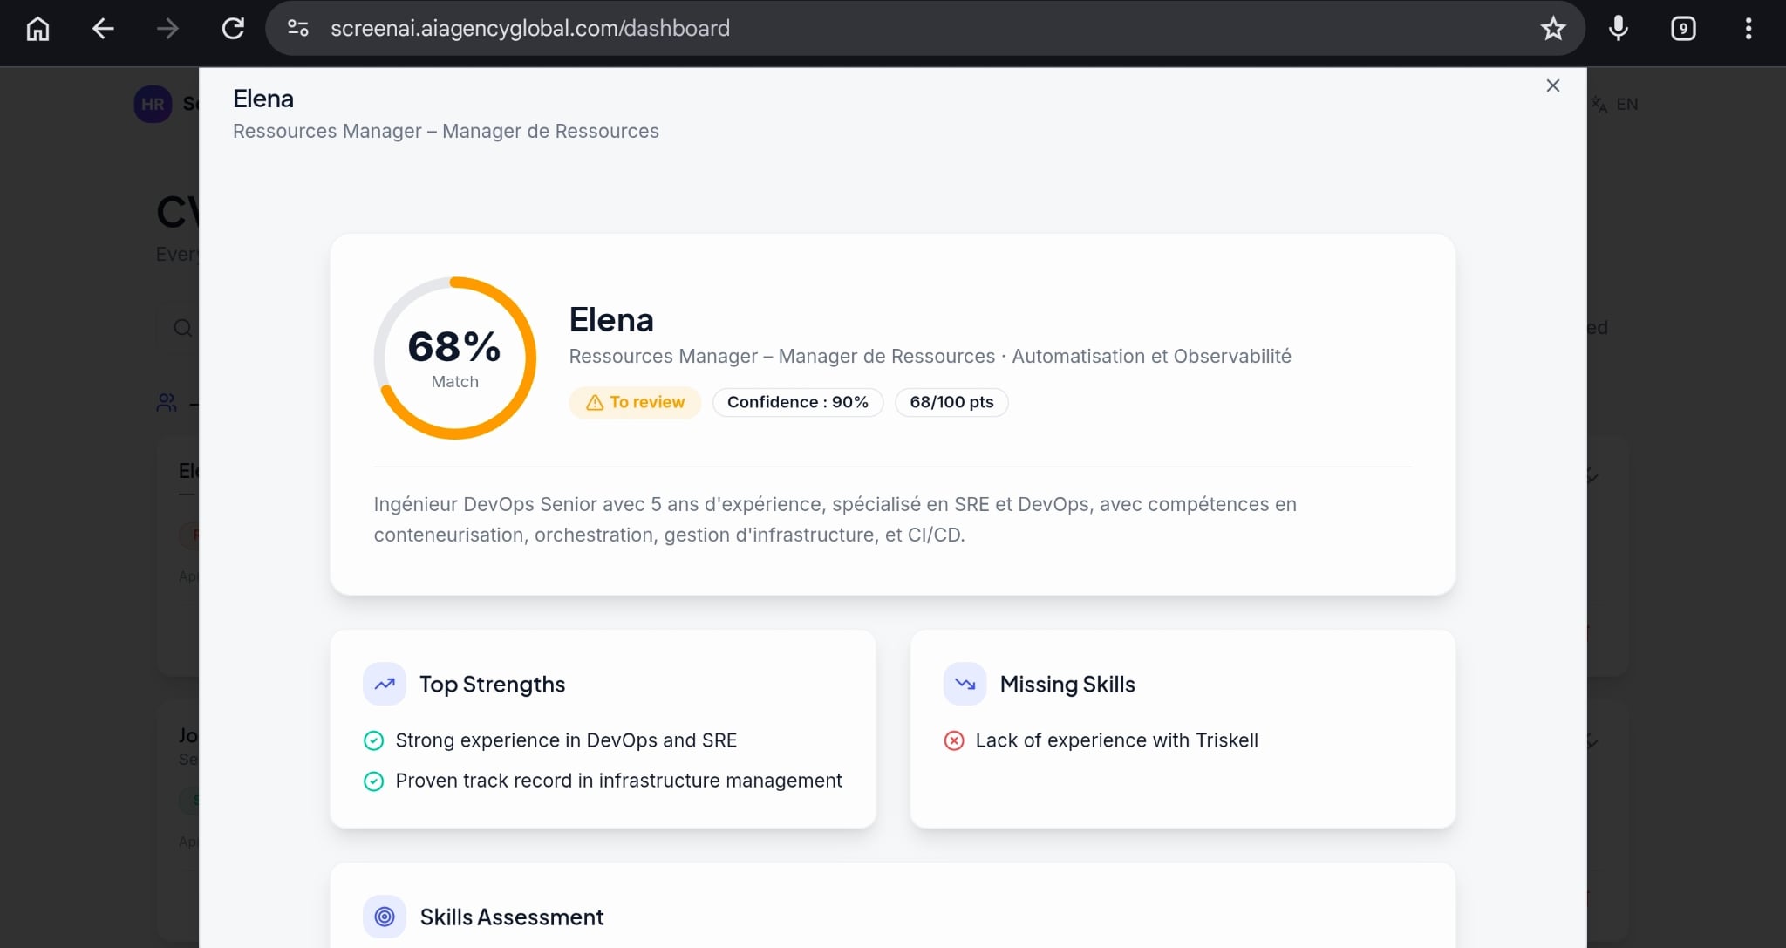Click red X beside Lack of experience with Triskell
1786x948 pixels.
point(954,741)
